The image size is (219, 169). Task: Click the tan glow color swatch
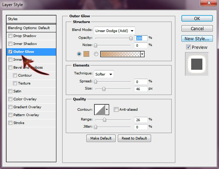coord(87,54)
